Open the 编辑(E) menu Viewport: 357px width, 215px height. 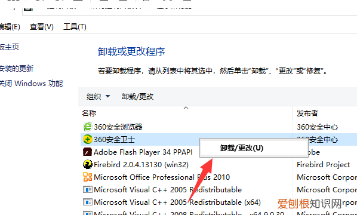coord(10,27)
